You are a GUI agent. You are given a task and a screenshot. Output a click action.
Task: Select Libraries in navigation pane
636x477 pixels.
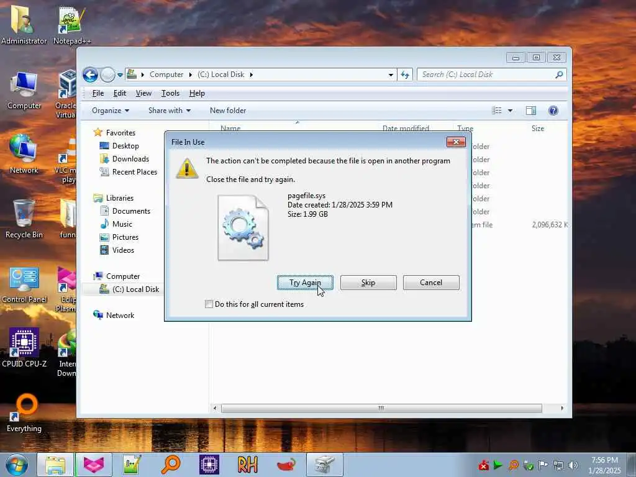click(120, 198)
